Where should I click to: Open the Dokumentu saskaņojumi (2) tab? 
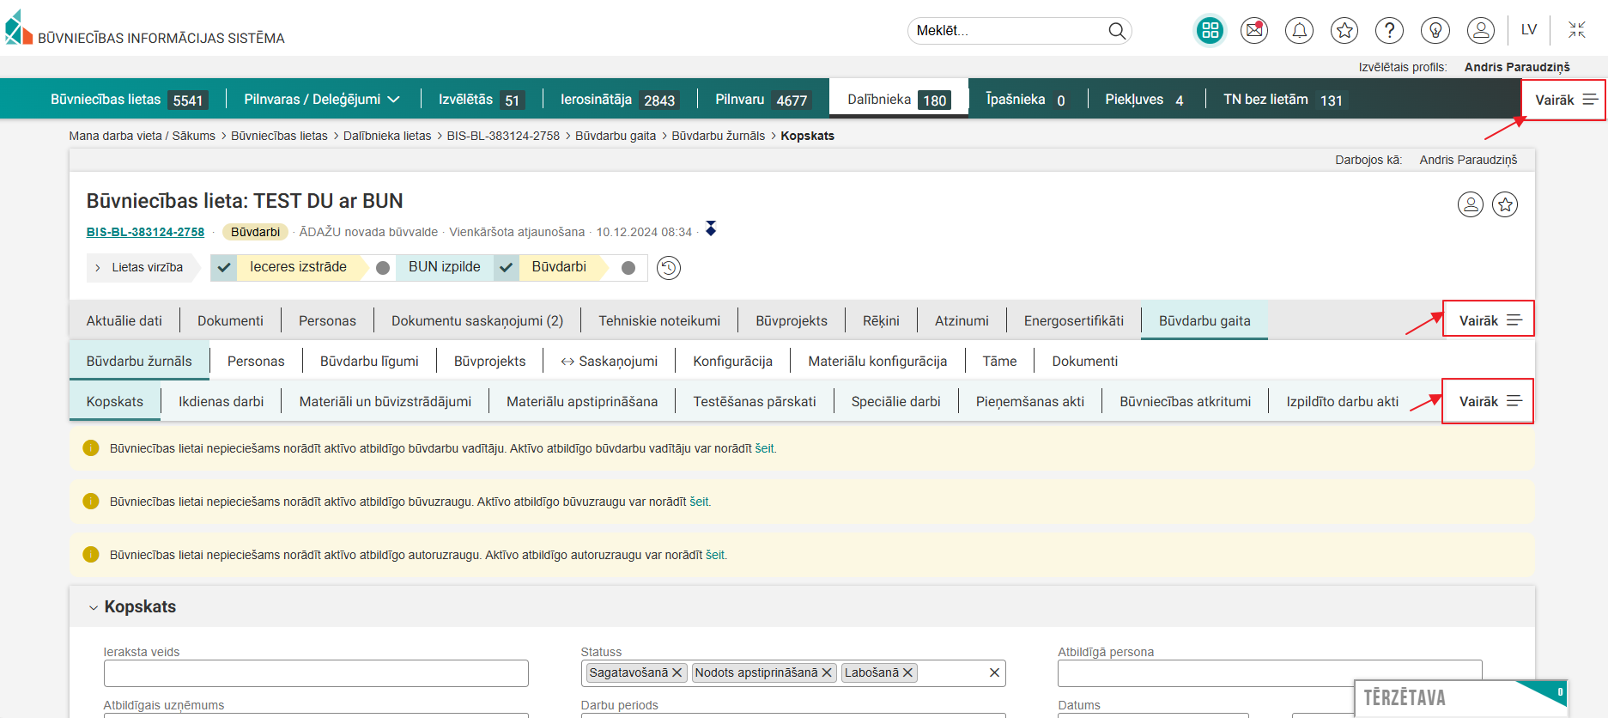pyautogui.click(x=476, y=320)
